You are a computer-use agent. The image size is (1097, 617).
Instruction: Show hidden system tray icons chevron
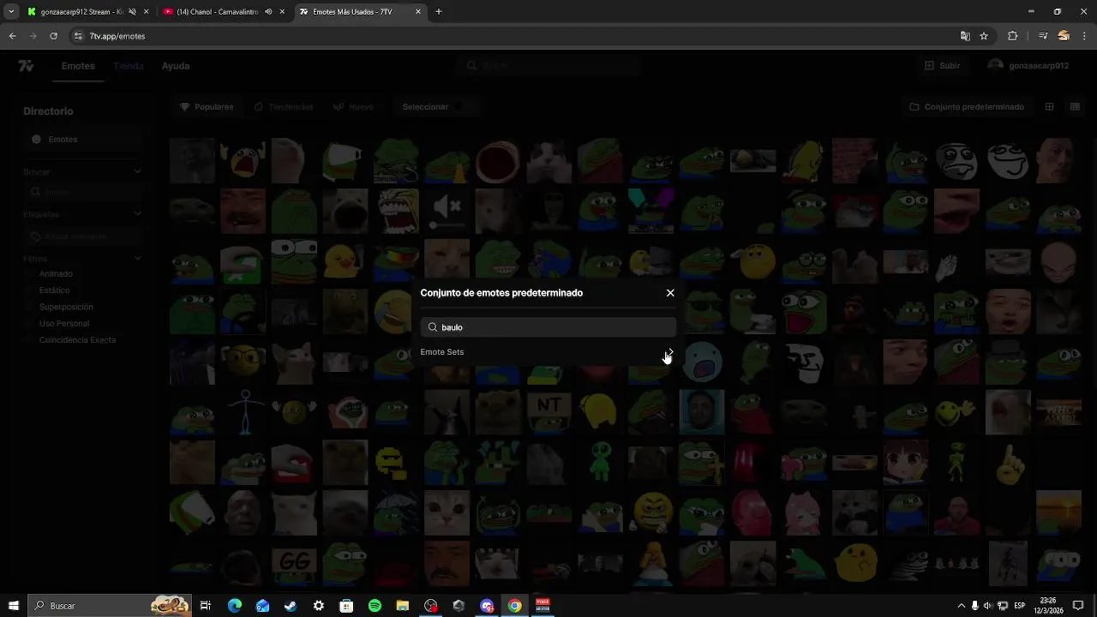961,606
